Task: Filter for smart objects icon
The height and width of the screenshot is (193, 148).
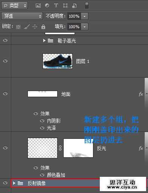Action: click(x=74, y=6)
